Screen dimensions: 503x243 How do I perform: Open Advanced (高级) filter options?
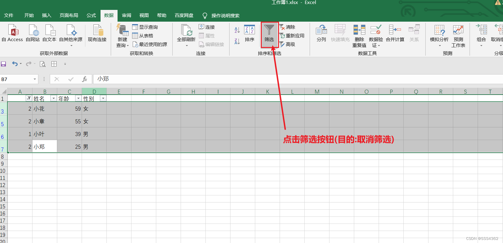point(287,44)
